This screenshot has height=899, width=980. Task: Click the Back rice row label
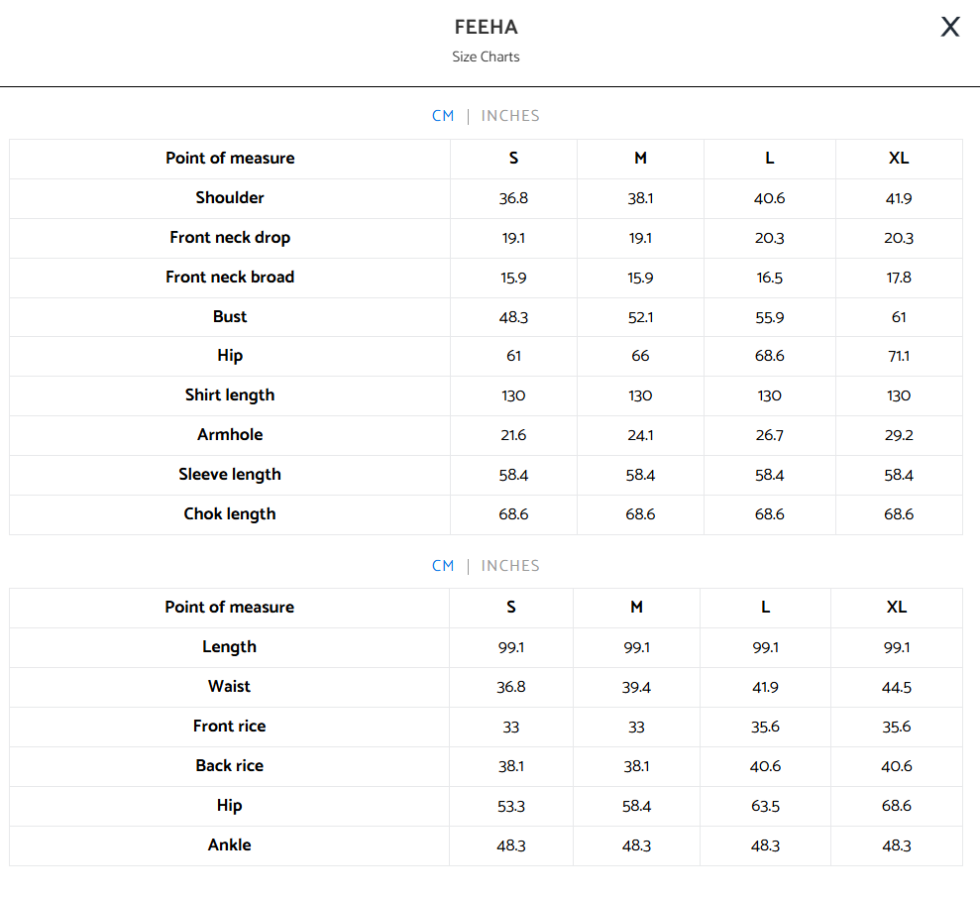[x=229, y=766]
